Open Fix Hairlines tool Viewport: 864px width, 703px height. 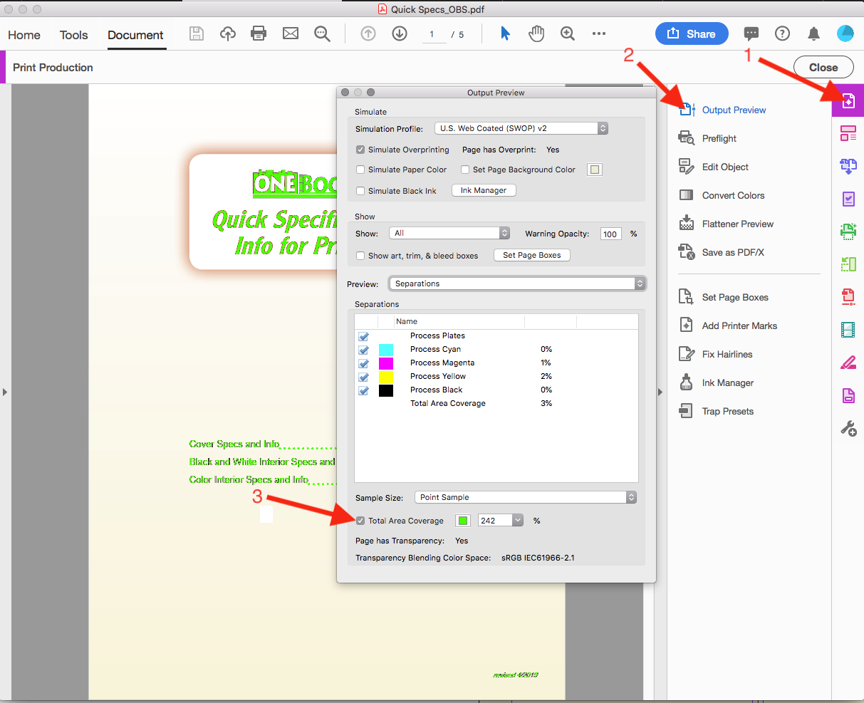(727, 354)
